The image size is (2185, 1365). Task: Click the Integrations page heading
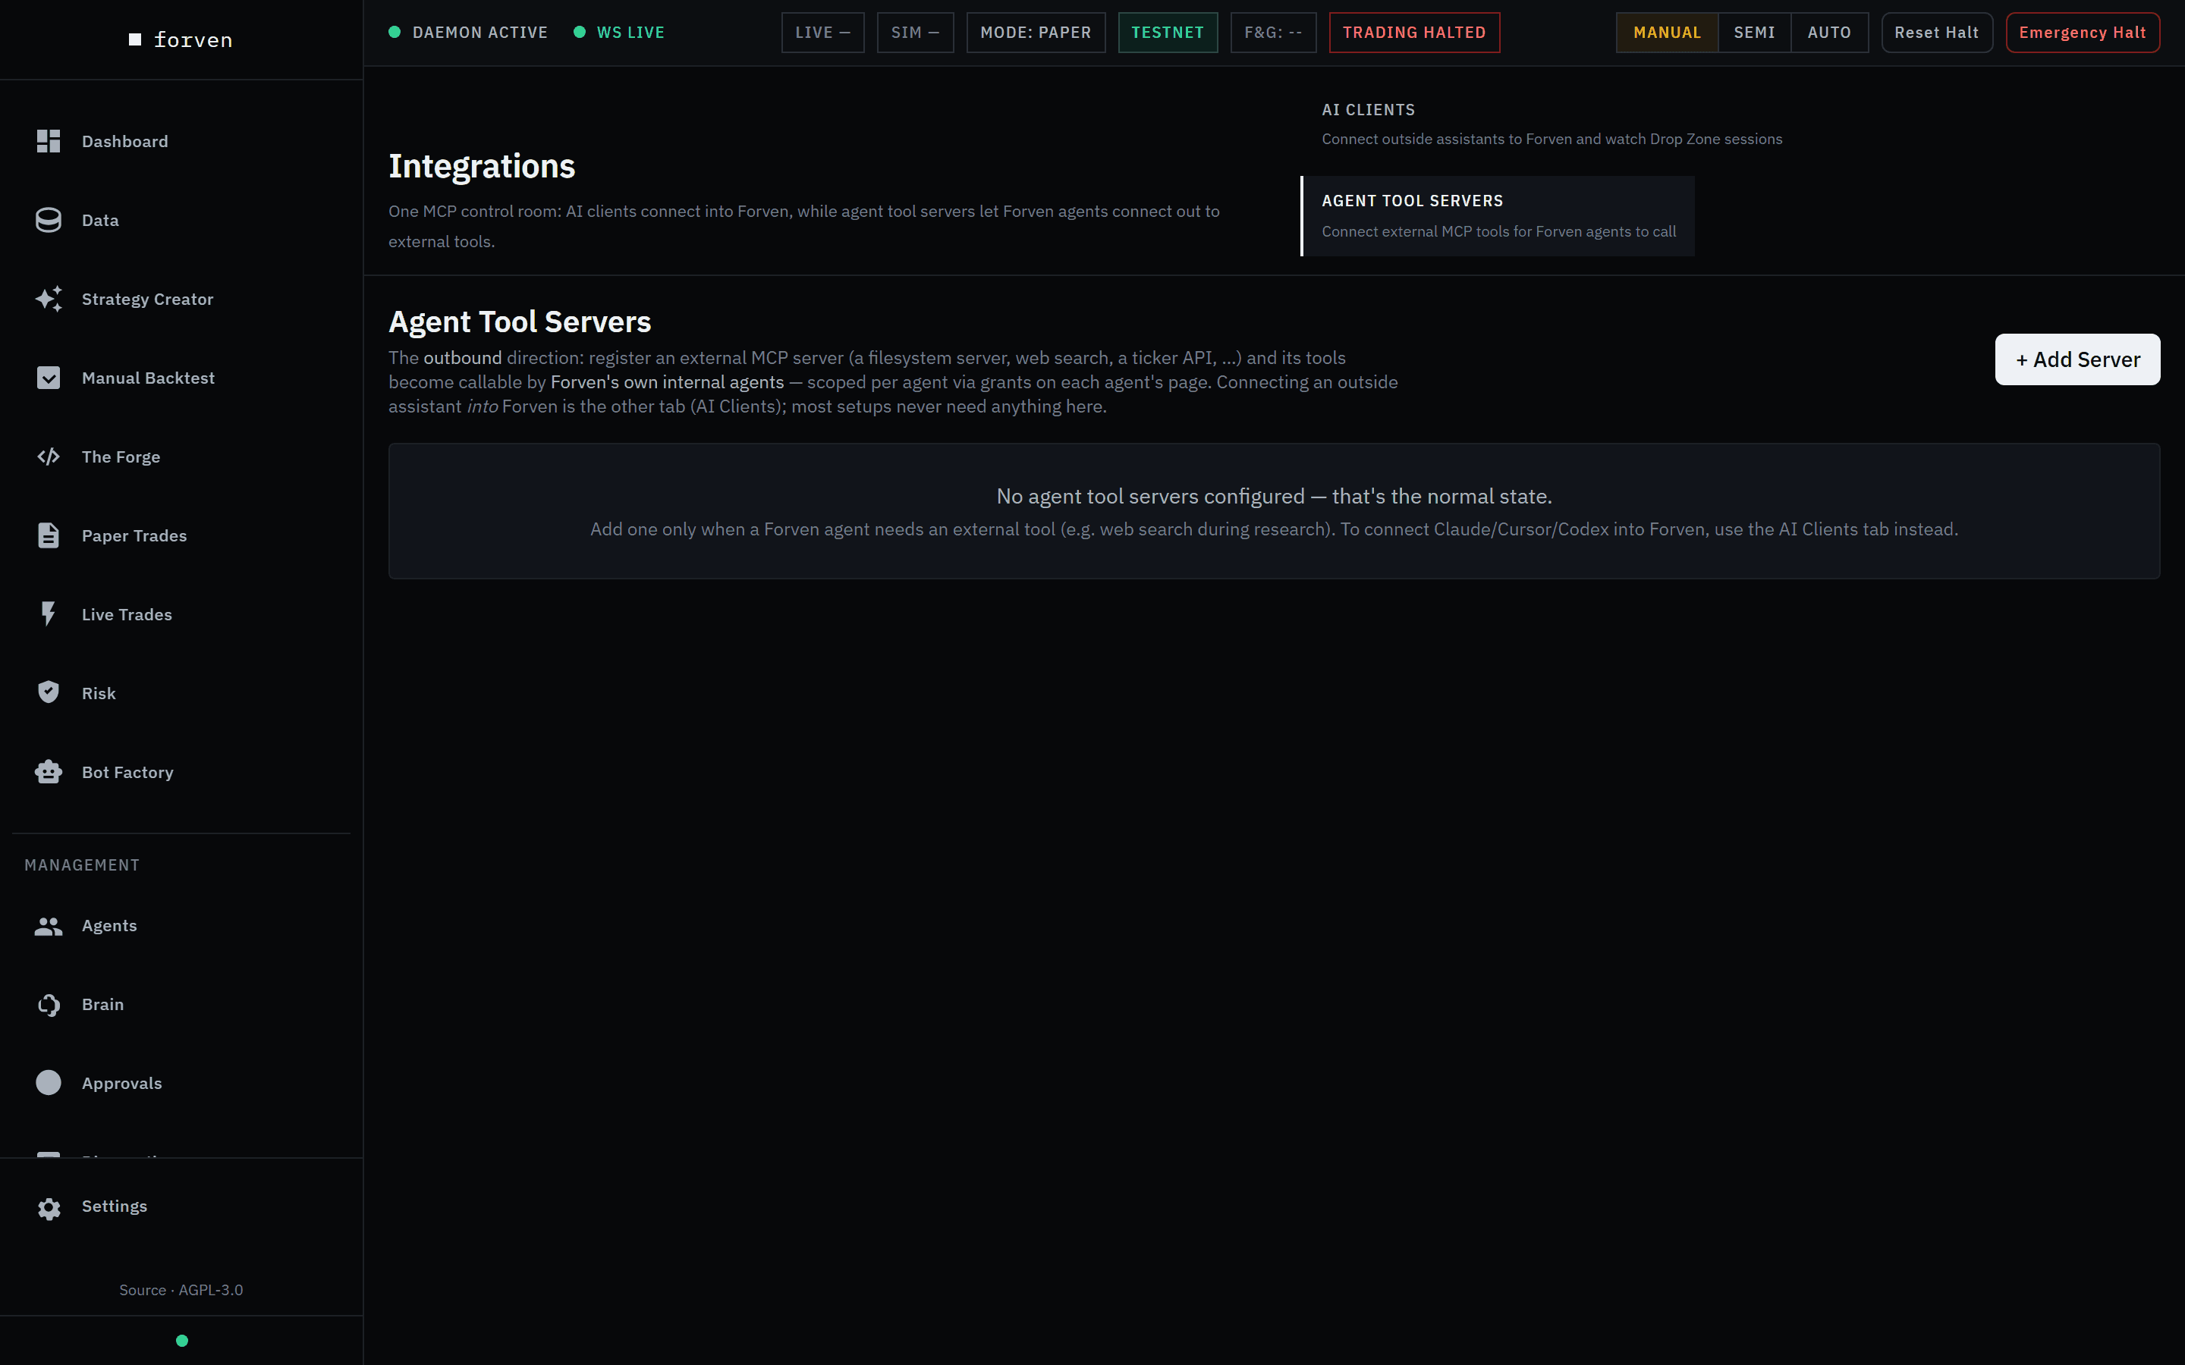pyautogui.click(x=481, y=166)
